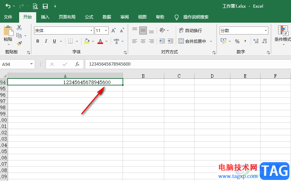The image size is (291, 181).
Task: Open the 帮助 tab
Action: point(160,17)
